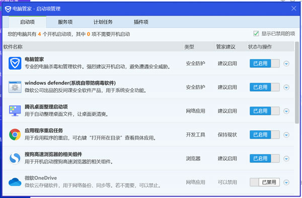Select 搜狗高速浏览器的相关组件 title
Image resolution: width=302 pixels, height=198 pixels.
click(x=53, y=154)
